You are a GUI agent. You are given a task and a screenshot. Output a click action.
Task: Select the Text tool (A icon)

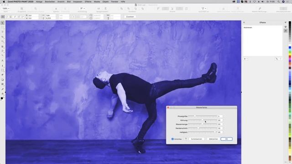pos(2,61)
